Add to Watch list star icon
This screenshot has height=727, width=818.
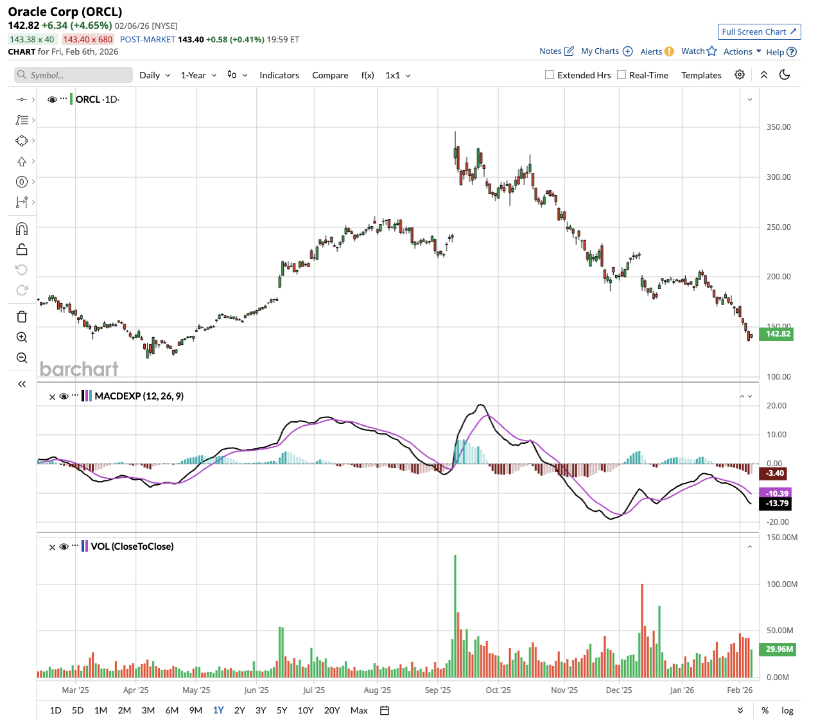click(711, 51)
